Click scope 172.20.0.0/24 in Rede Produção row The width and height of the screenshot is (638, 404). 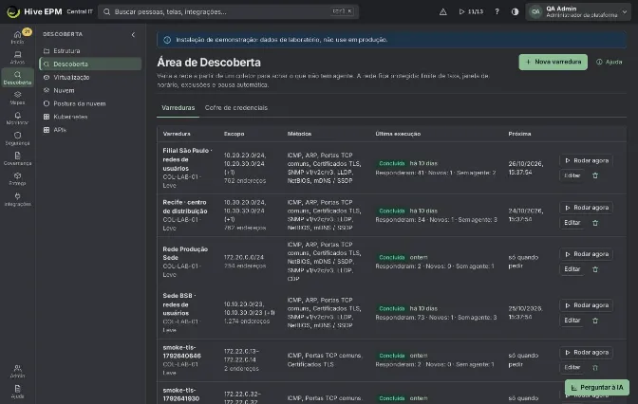coord(244,257)
